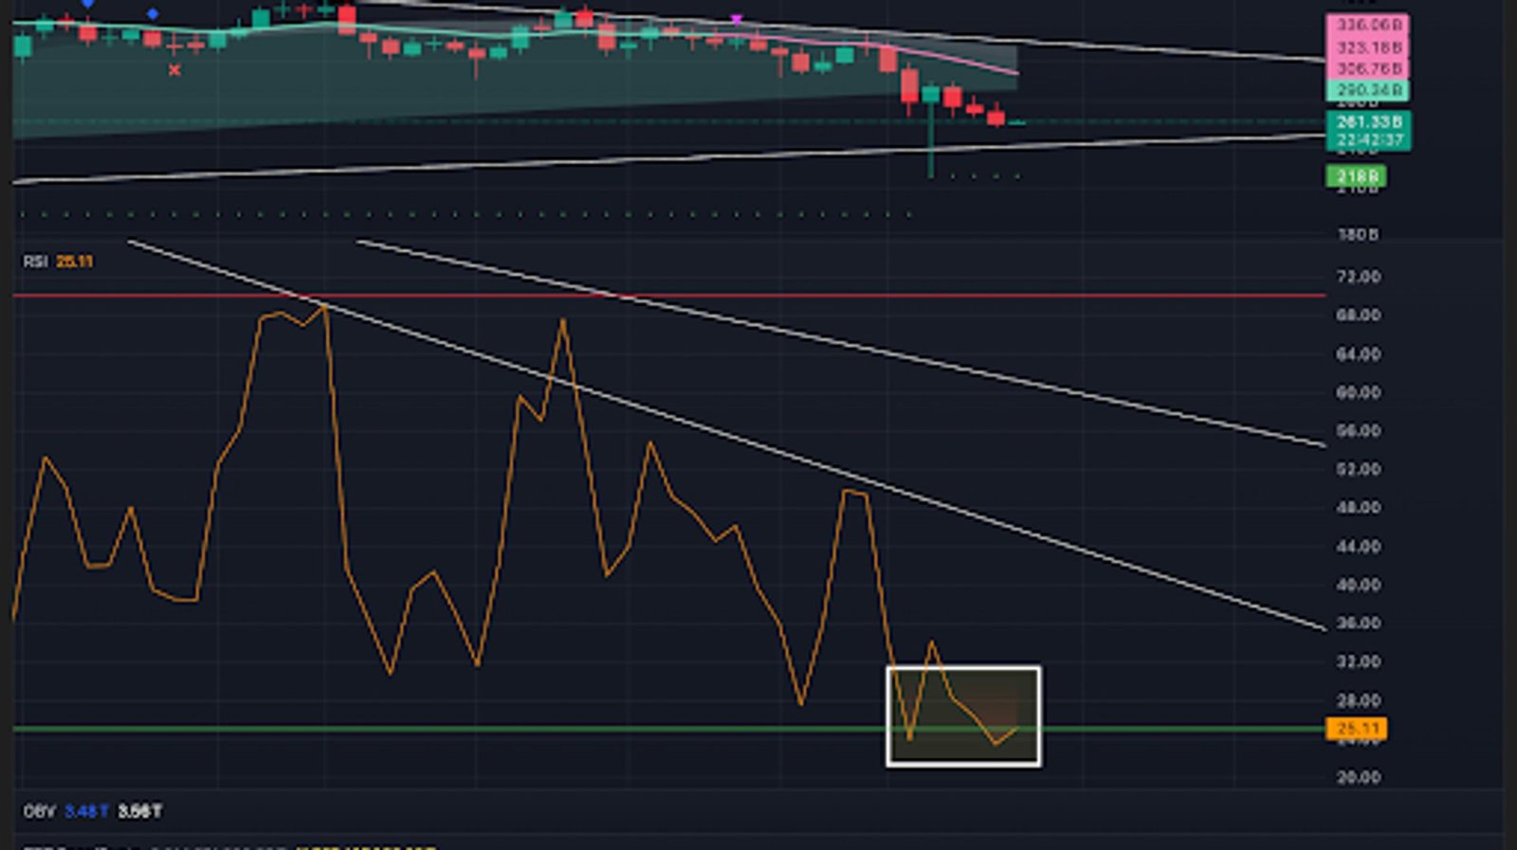Open the RSI indicator legend label
Screen dimensions: 1517x850
[x=35, y=262]
